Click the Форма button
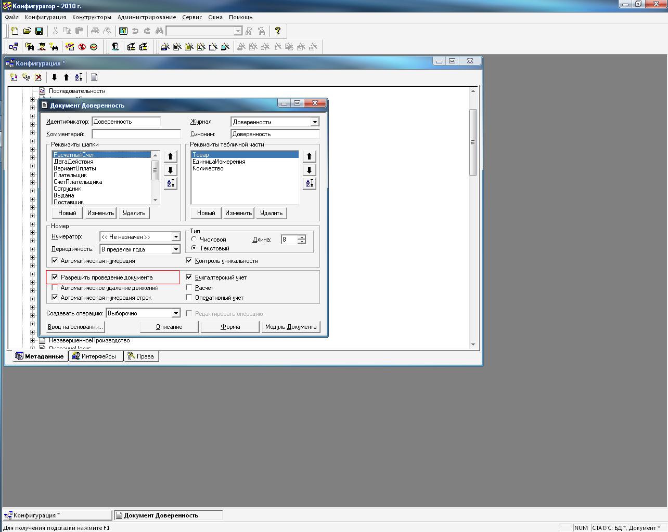The height and width of the screenshot is (532, 668). coord(230,327)
